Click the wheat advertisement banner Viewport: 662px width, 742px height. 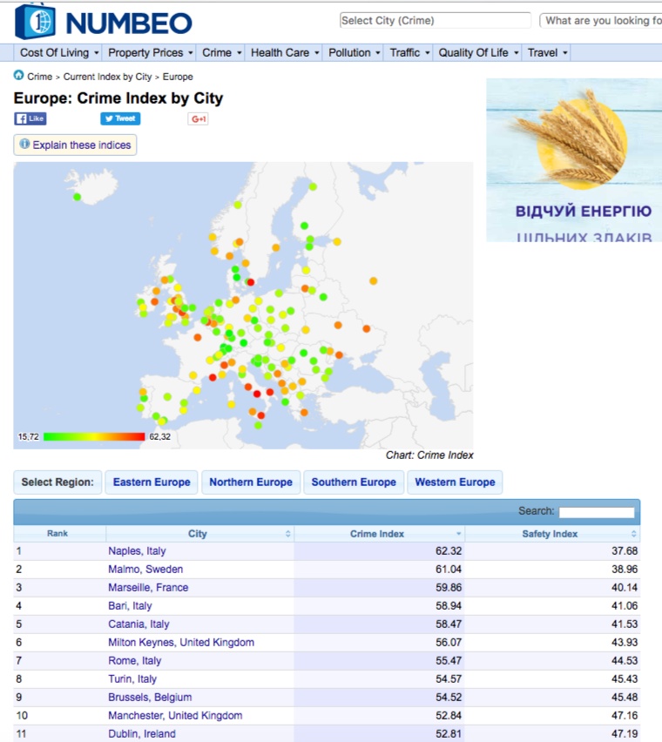(574, 160)
